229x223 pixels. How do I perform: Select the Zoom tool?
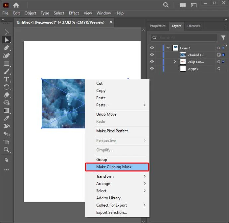(x=6, y=150)
